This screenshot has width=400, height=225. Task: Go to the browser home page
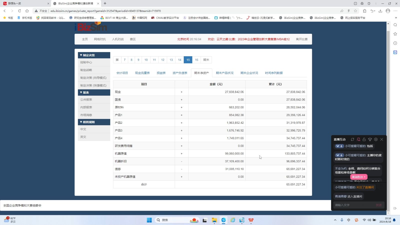(27, 11)
